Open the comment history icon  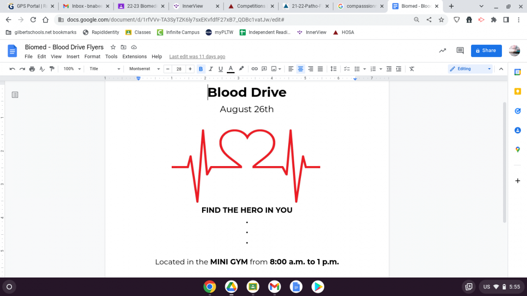pos(460,51)
